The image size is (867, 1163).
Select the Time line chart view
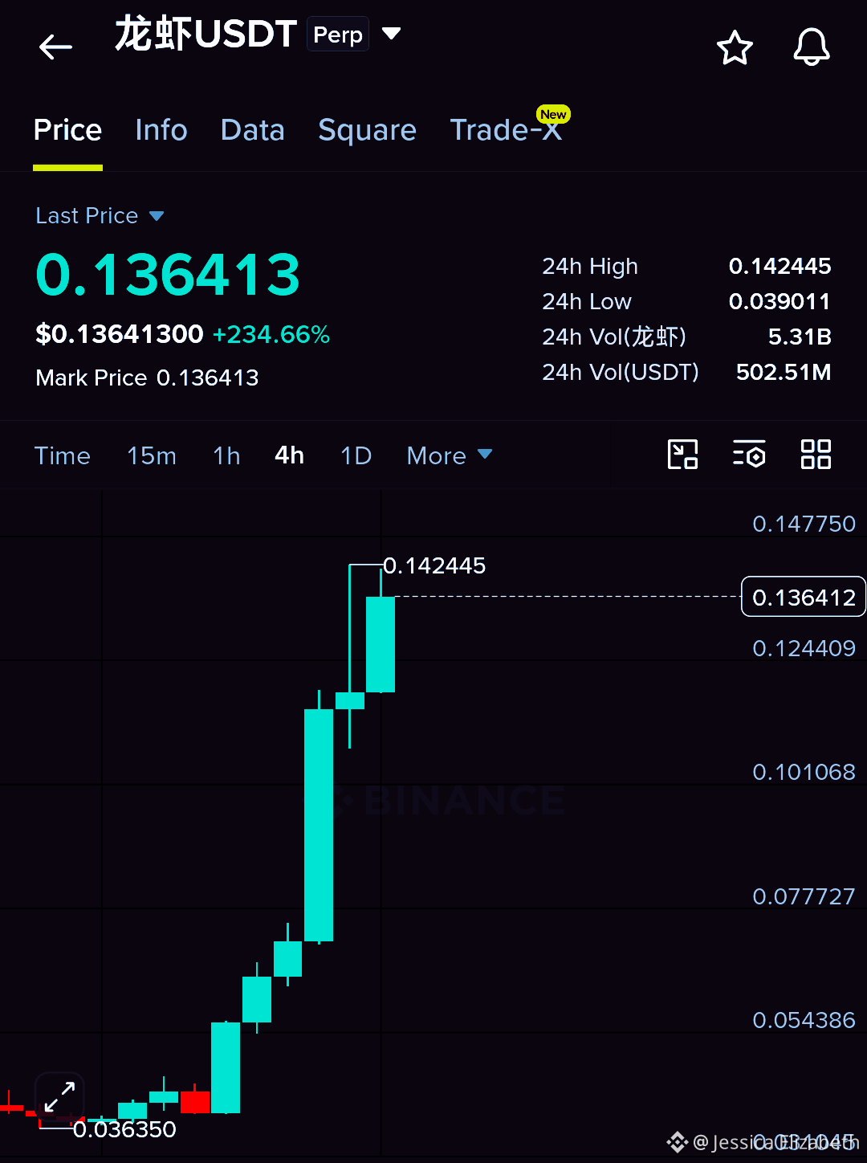63,455
